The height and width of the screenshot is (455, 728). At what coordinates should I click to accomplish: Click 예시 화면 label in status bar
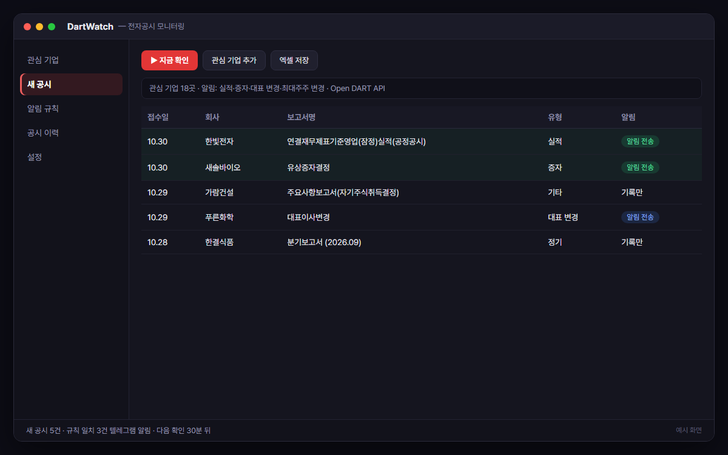pos(689,430)
